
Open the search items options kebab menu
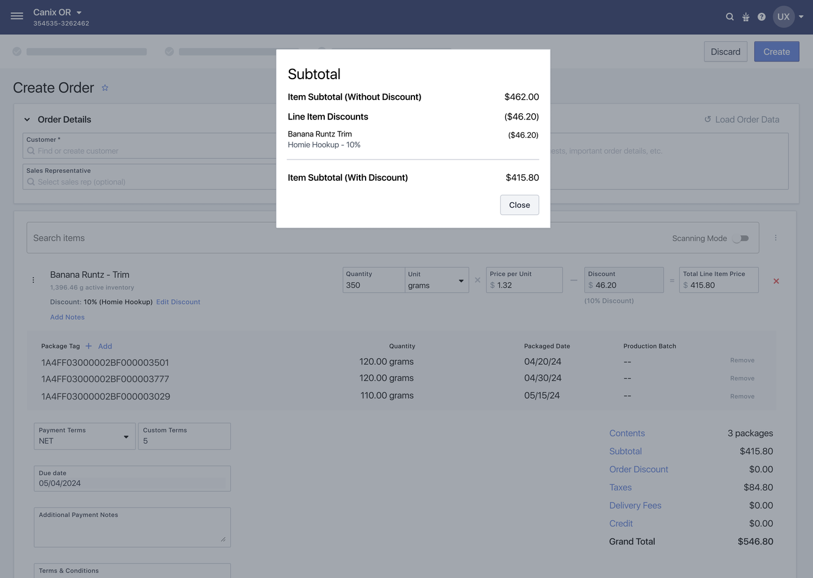click(775, 238)
